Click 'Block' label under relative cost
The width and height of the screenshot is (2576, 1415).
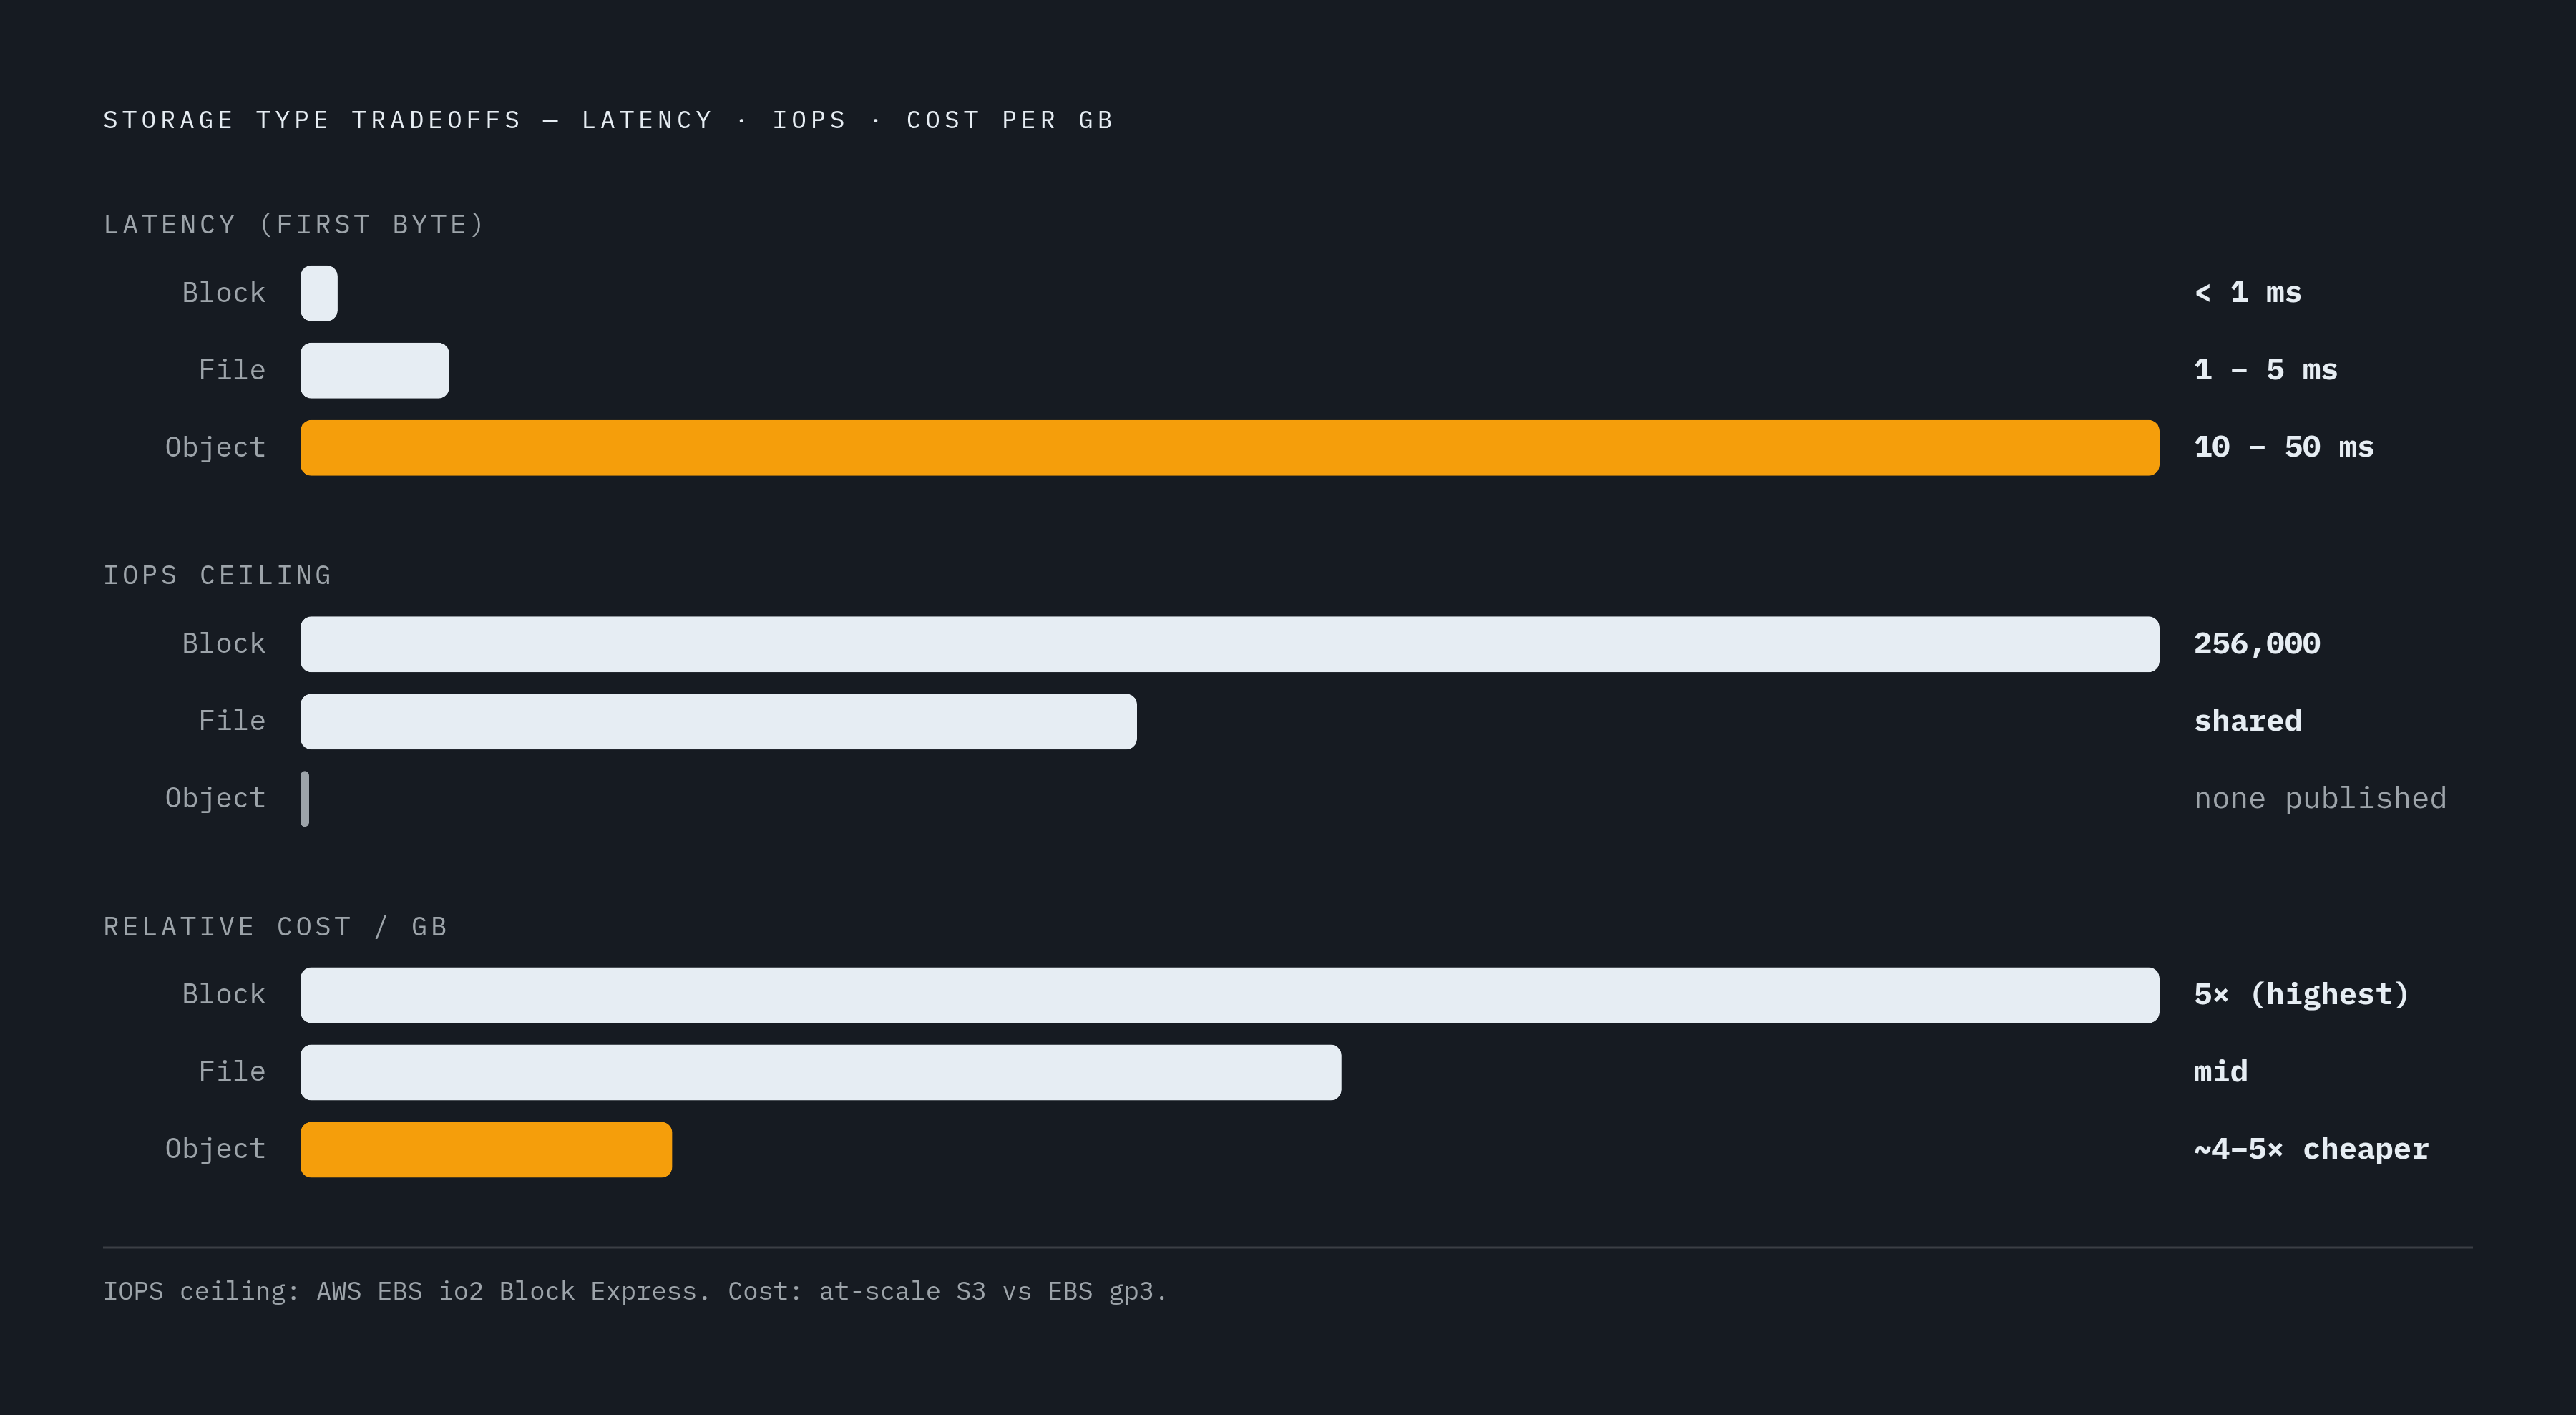[224, 995]
